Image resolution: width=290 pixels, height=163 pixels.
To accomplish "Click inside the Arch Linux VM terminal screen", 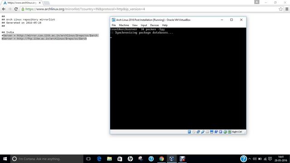I will (x=178, y=78).
